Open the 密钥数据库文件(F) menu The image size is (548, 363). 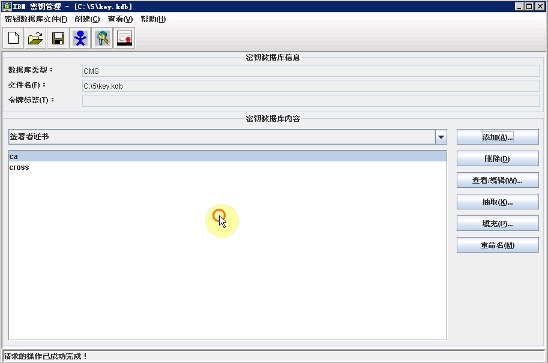36,19
